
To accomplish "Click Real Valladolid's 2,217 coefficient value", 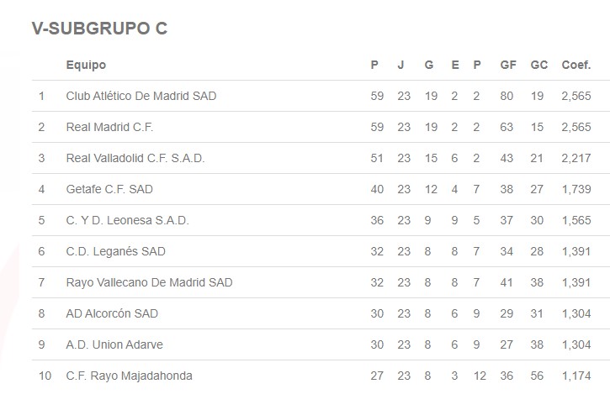I will [x=578, y=158].
